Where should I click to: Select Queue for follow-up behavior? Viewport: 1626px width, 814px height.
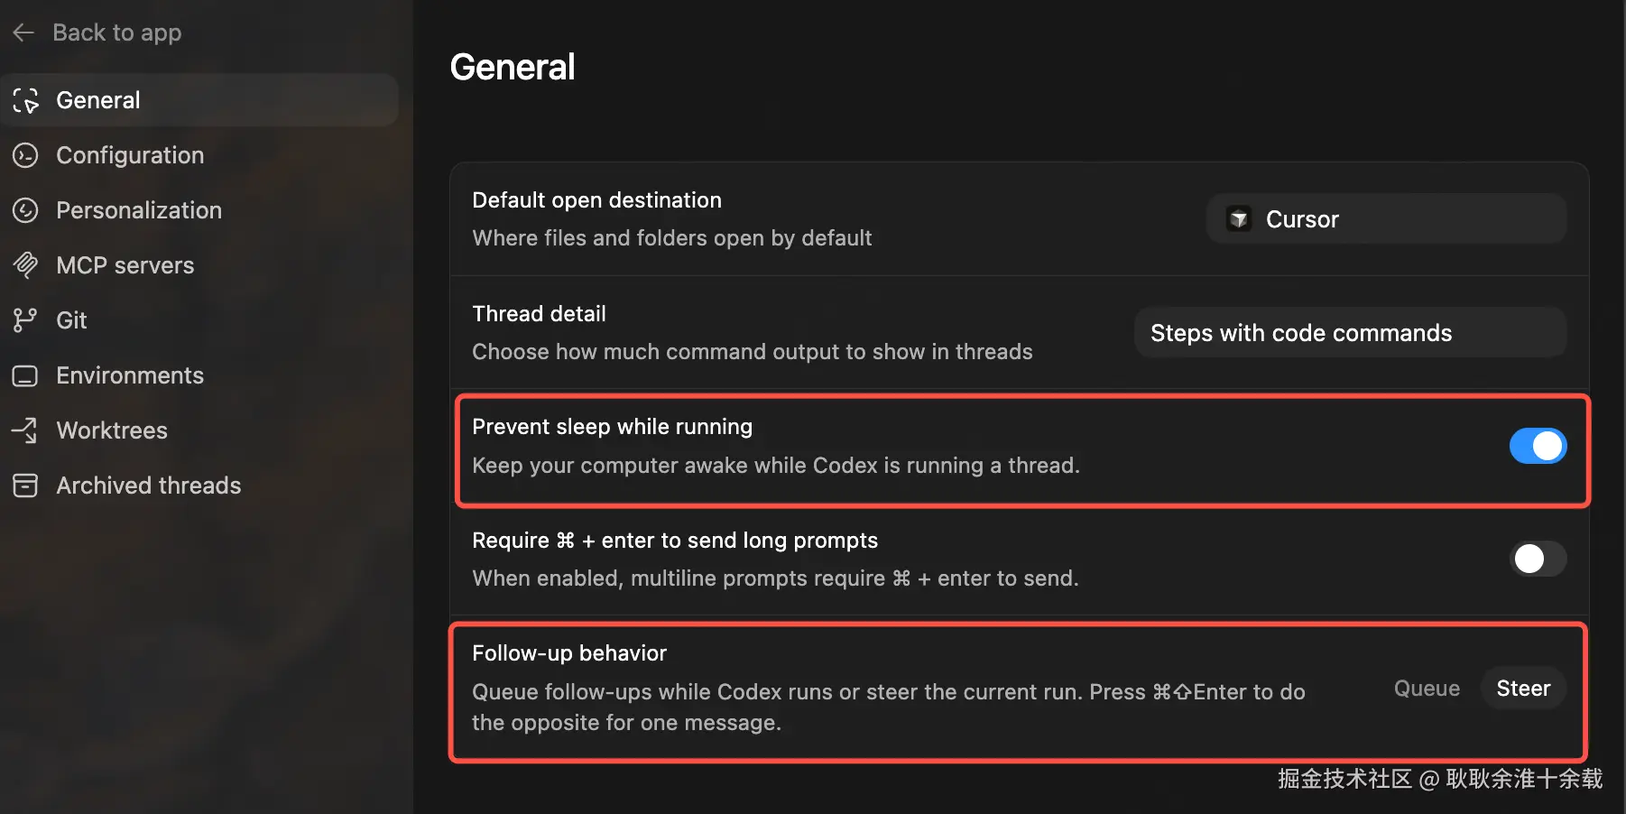(x=1426, y=689)
